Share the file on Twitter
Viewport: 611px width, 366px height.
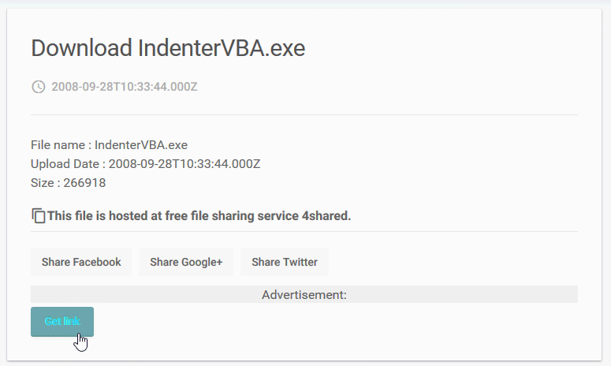[285, 262]
